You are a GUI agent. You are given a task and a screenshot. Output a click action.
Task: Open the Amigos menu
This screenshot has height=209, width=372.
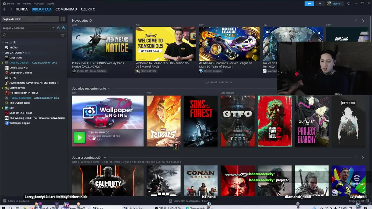pyautogui.click(x=27, y=3)
